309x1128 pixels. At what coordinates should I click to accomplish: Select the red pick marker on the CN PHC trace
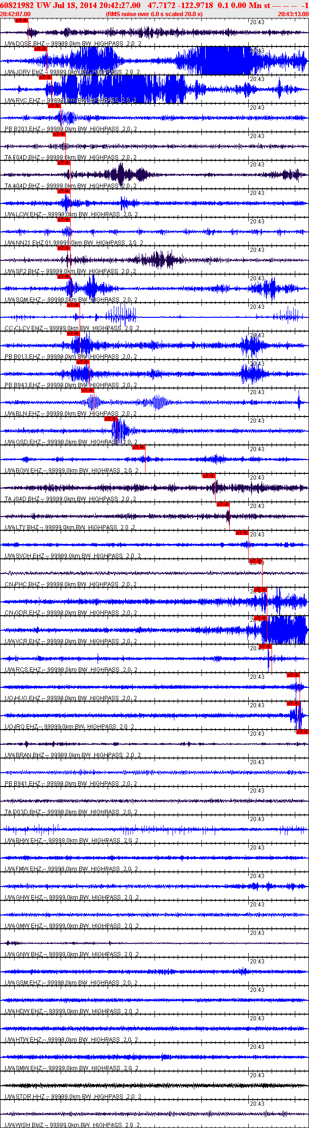pos(256,561)
